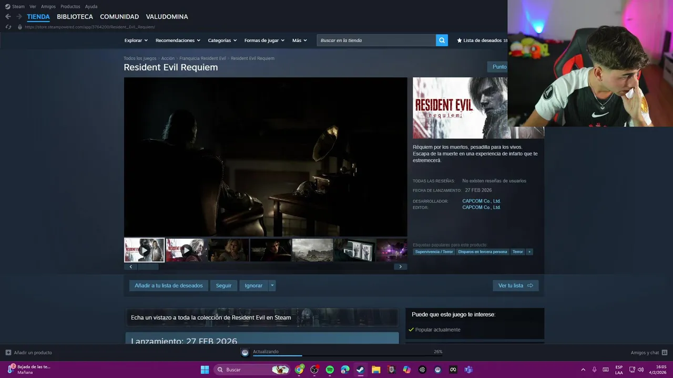673x378 pixels.
Task: Open the first CAPCOM Co., Ltd. developer link
Action: [x=481, y=201]
